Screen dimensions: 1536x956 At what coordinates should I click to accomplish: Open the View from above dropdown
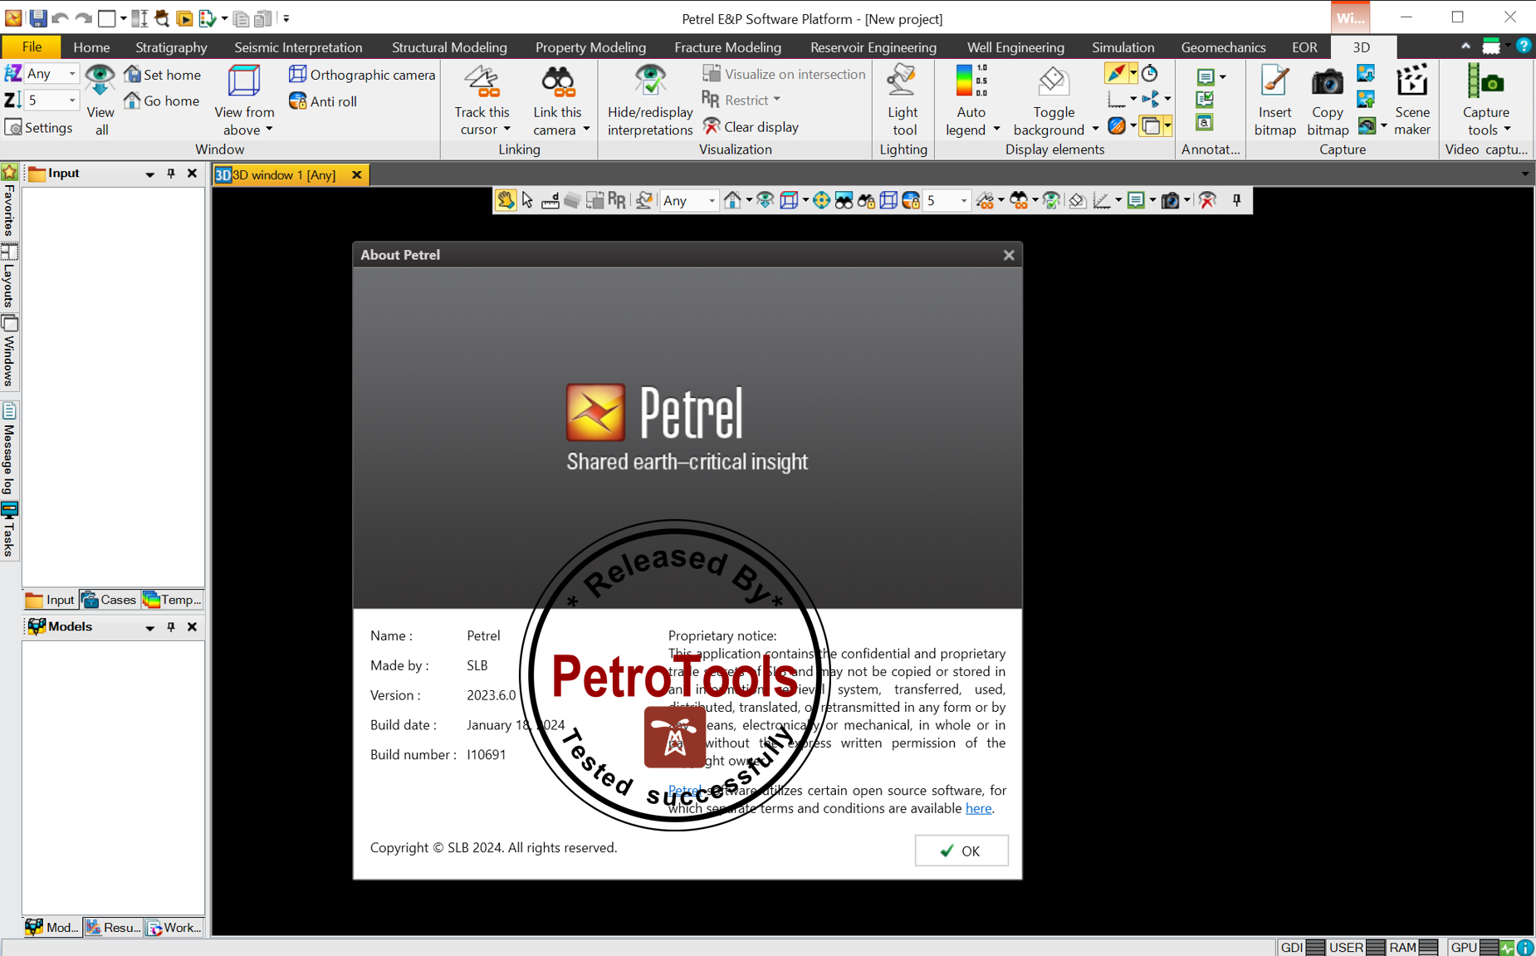[x=269, y=130]
